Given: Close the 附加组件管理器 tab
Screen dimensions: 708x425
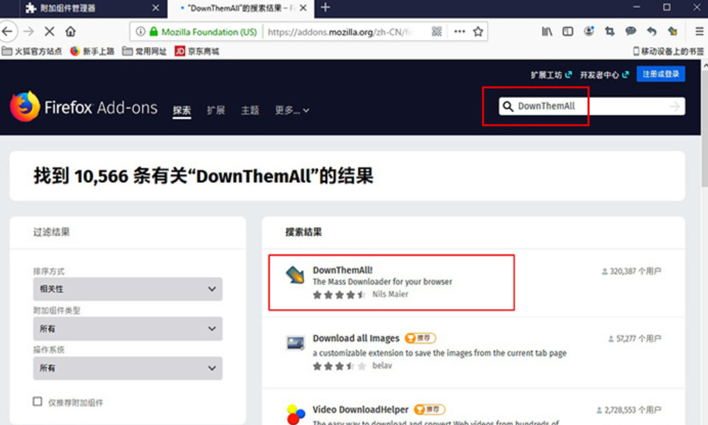Looking at the screenshot, I should point(156,8).
